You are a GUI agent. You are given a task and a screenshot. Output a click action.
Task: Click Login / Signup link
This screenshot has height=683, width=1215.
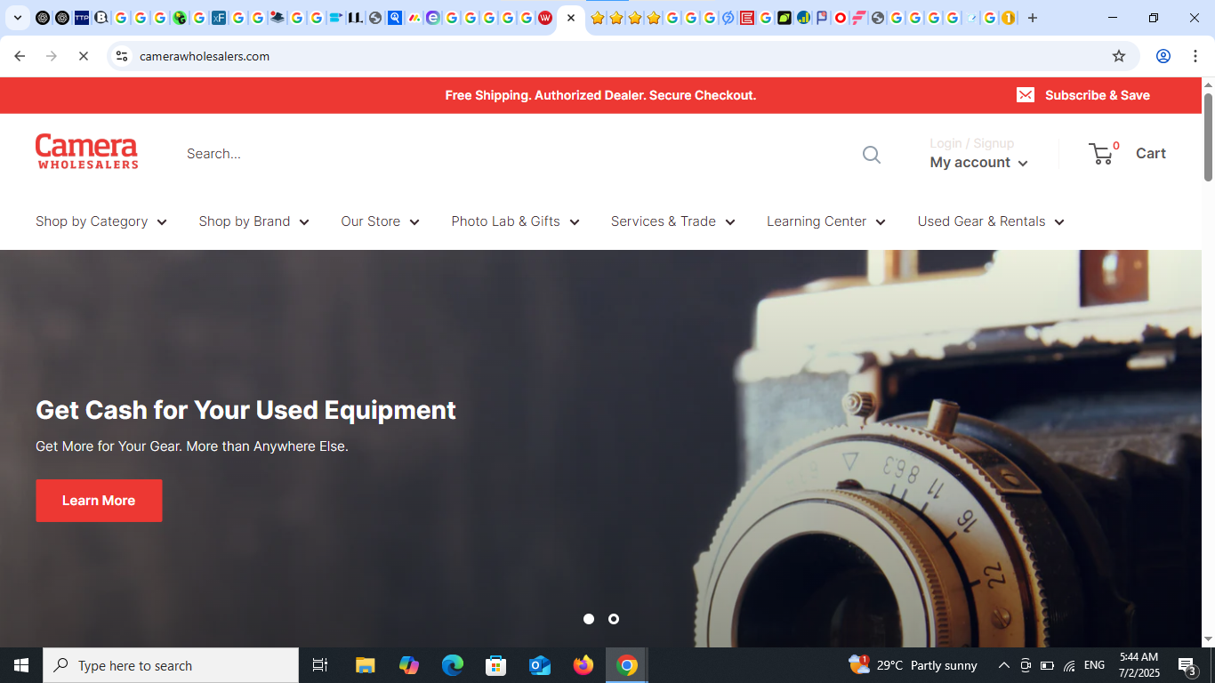971,143
